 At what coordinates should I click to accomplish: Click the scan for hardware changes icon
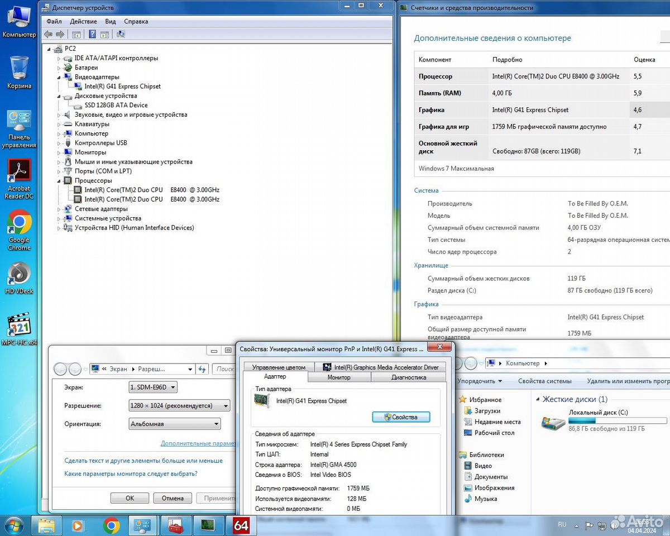click(121, 34)
